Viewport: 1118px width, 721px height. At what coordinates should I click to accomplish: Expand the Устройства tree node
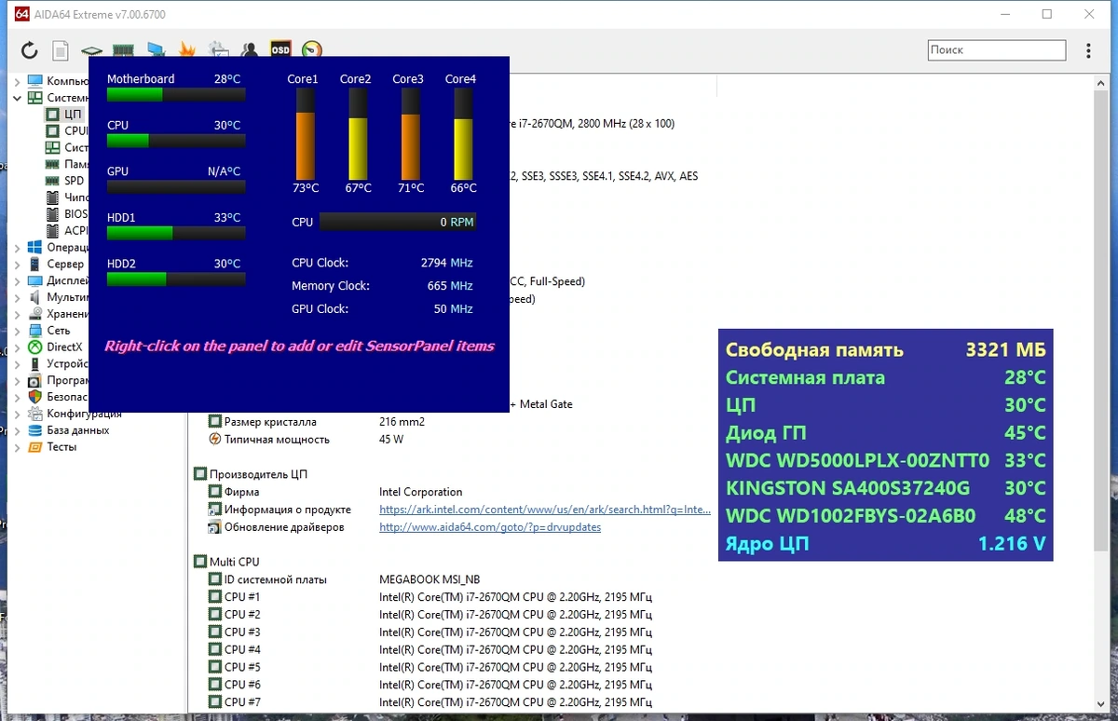[x=17, y=364]
